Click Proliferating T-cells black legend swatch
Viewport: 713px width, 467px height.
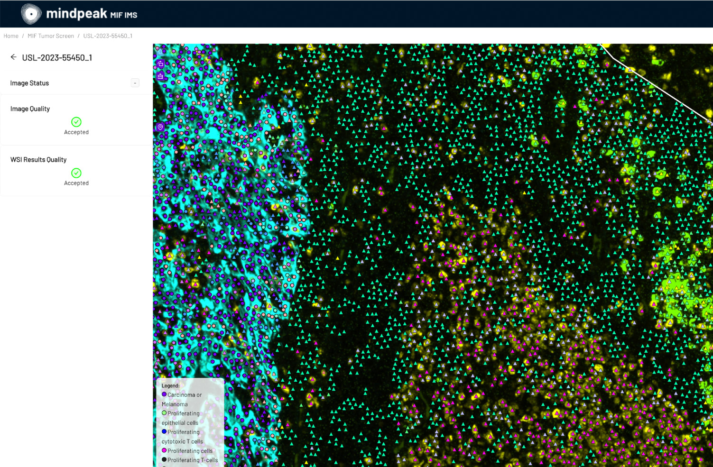164,459
